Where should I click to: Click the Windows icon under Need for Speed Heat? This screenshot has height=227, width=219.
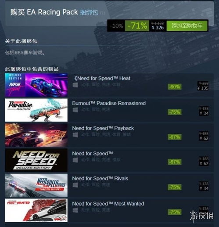coord(75,85)
